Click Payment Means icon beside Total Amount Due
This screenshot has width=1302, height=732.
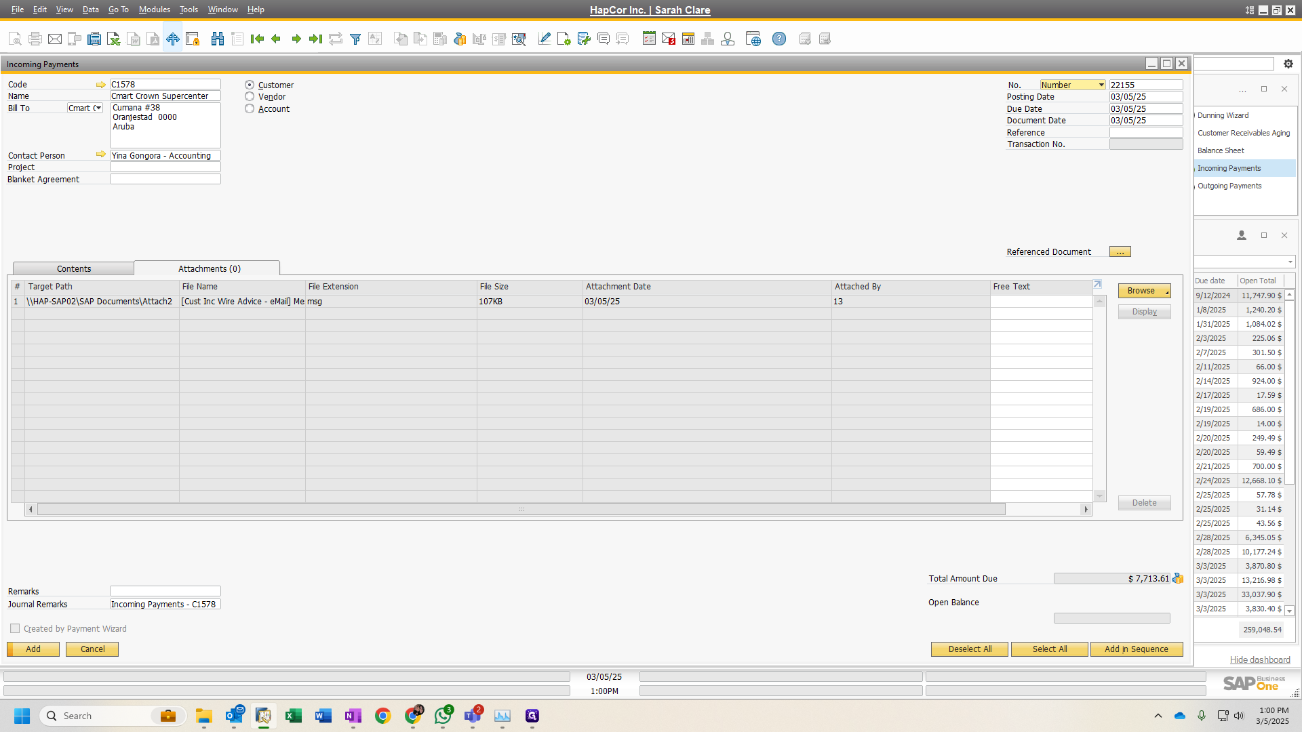tap(1178, 578)
